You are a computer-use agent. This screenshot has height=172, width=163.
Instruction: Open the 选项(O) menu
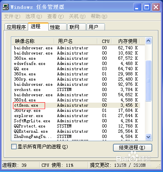(x=34, y=16)
